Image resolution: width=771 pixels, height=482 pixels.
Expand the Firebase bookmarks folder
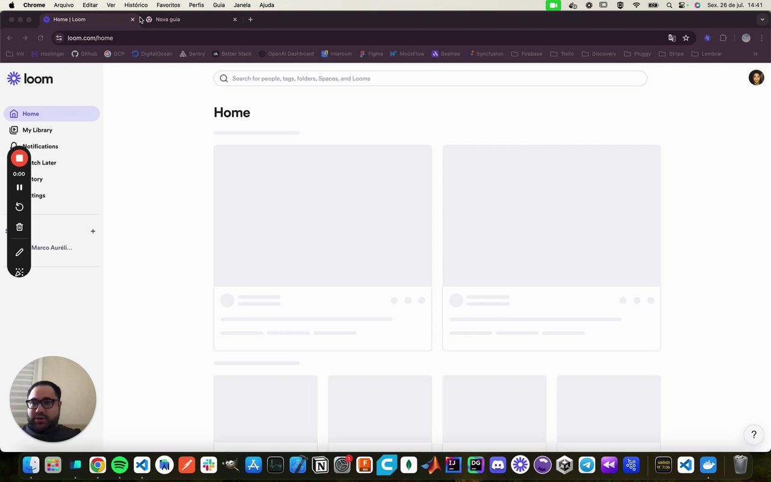point(527,54)
